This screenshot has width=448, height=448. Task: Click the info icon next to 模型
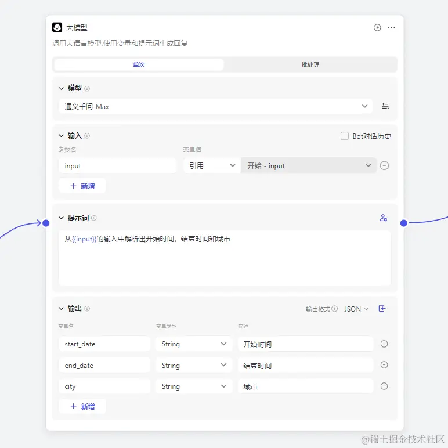pos(87,89)
